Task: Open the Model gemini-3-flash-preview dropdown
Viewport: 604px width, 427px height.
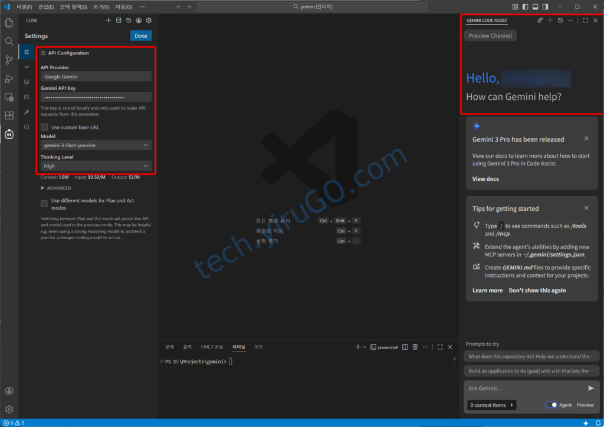Action: point(96,145)
